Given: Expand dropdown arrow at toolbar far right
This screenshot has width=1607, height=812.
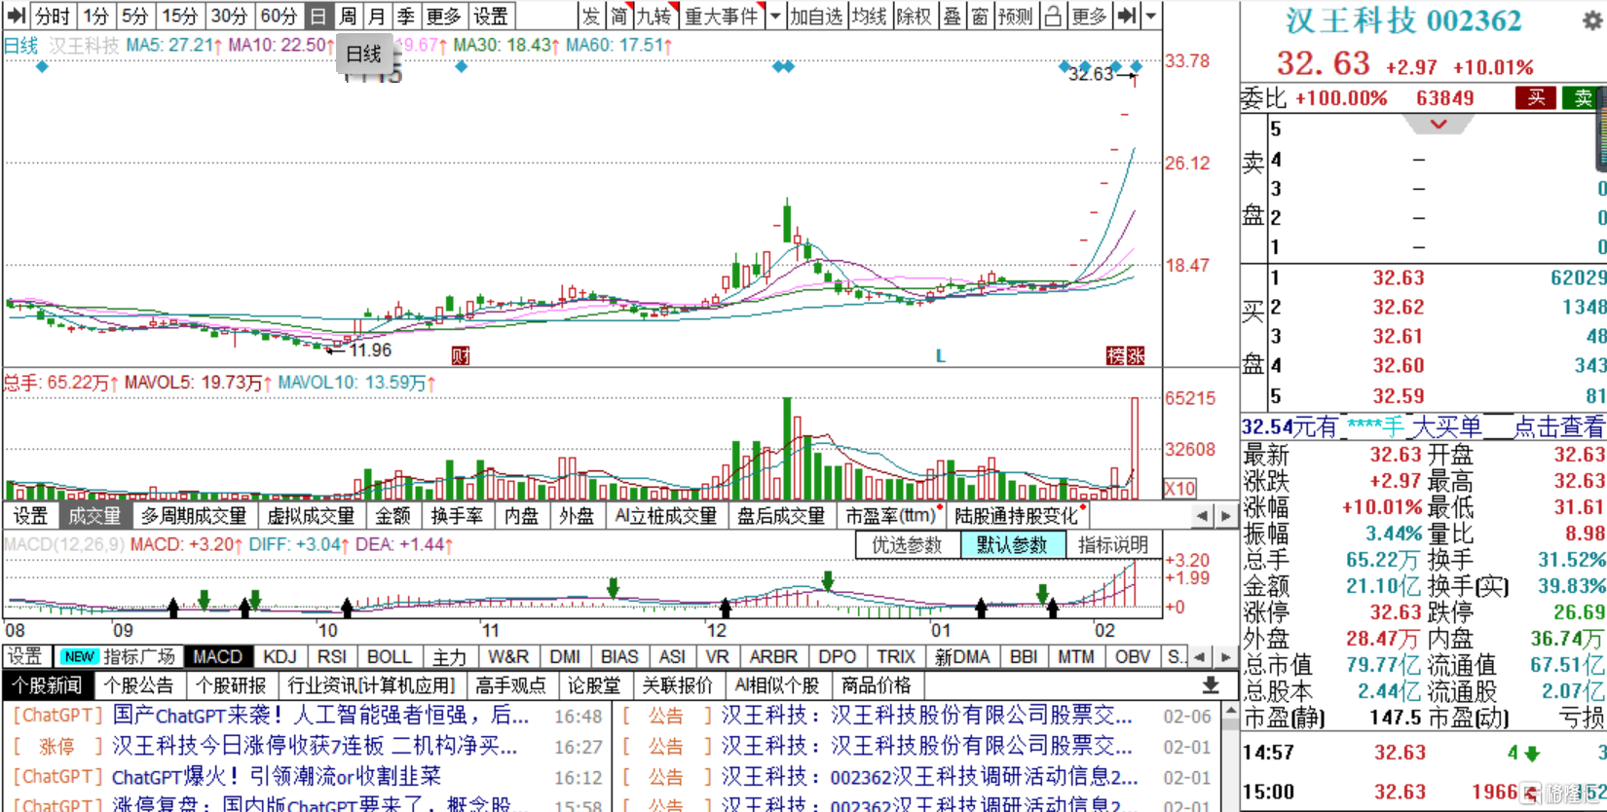Looking at the screenshot, I should [x=1151, y=16].
